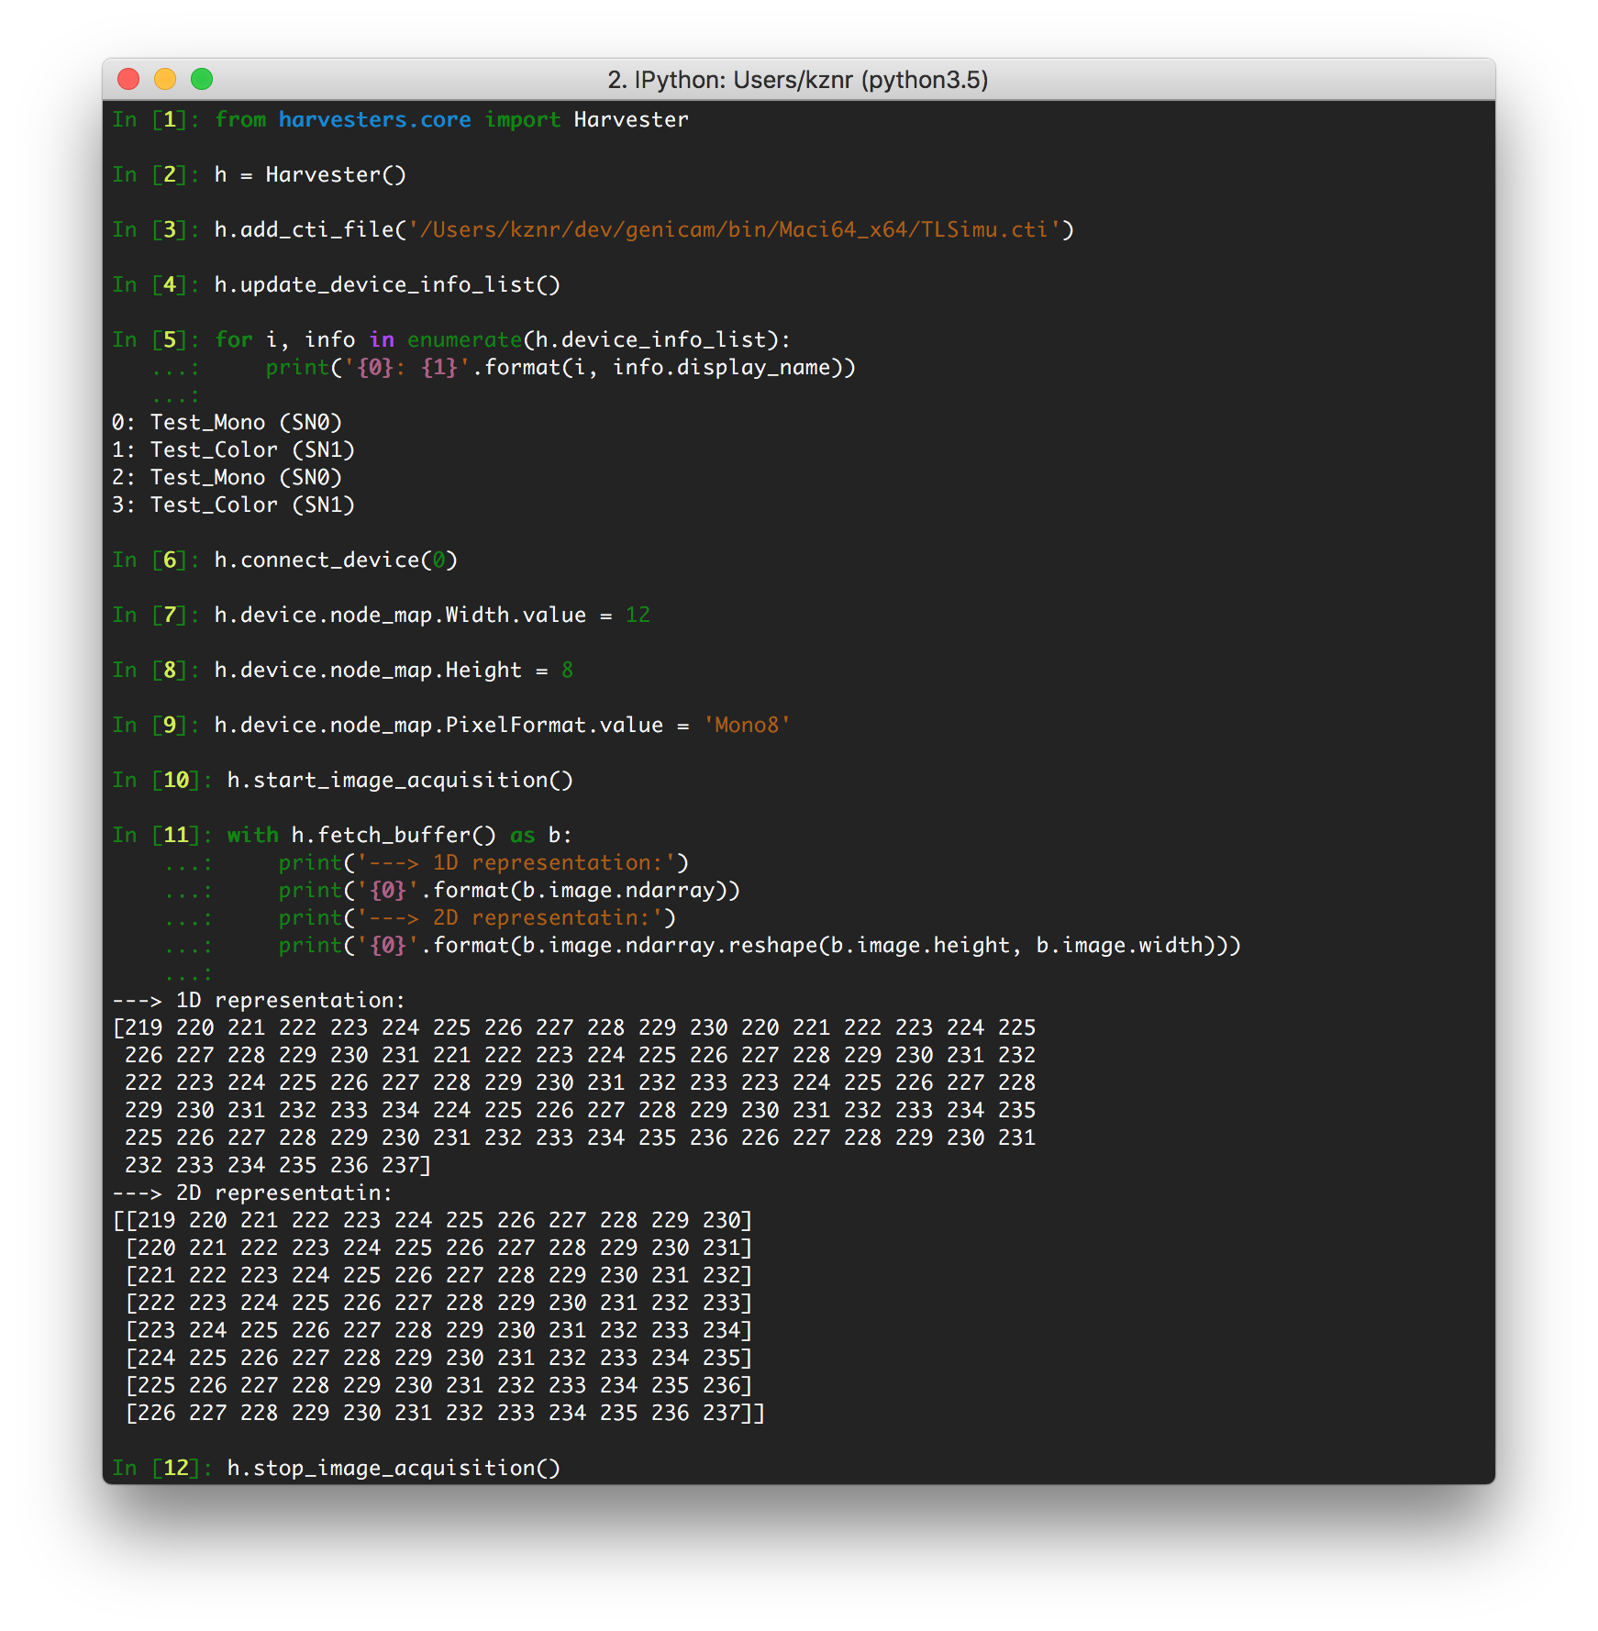Image resolution: width=1598 pixels, height=1631 pixels.
Task: Click the 'h = Harvester()' line
Action: (x=310, y=175)
